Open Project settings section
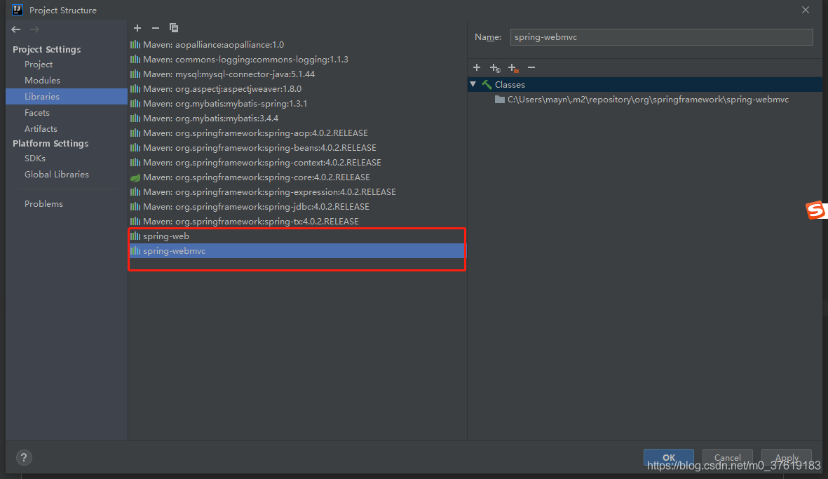828x479 pixels. click(x=39, y=65)
